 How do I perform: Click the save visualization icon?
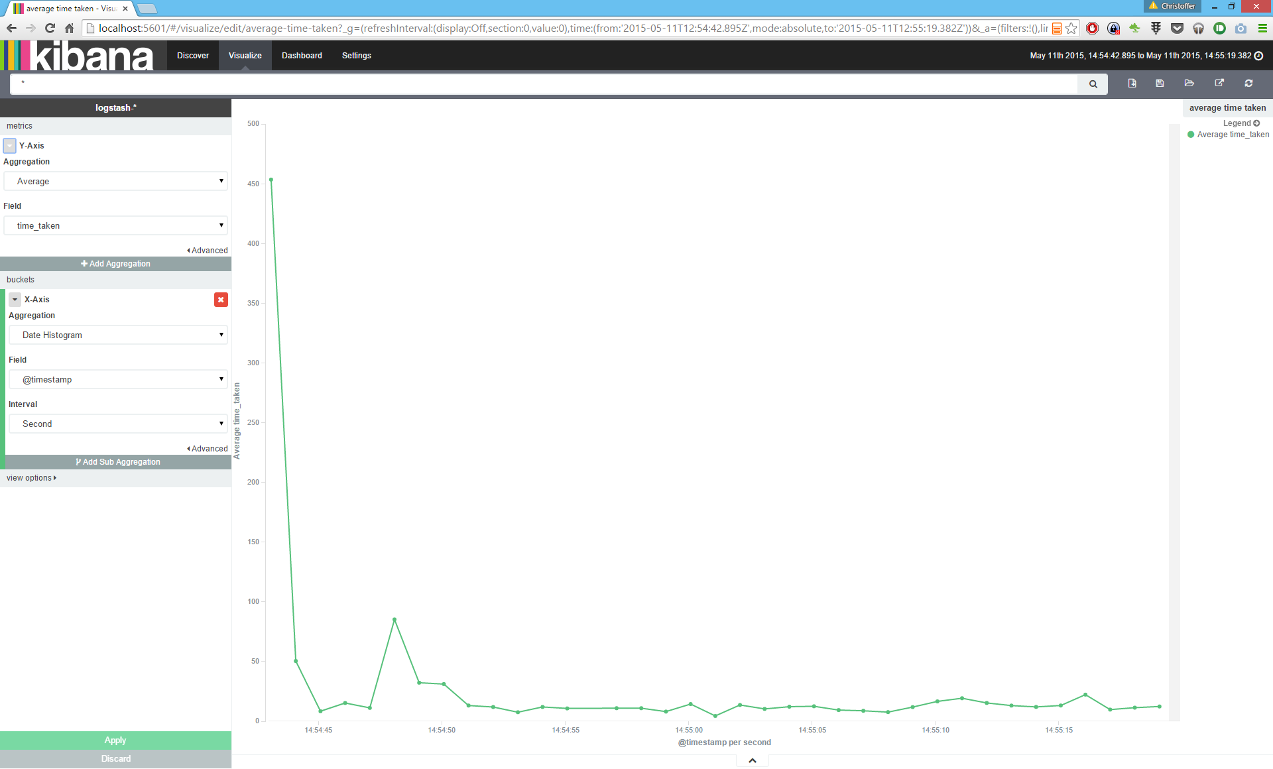[x=1160, y=84]
